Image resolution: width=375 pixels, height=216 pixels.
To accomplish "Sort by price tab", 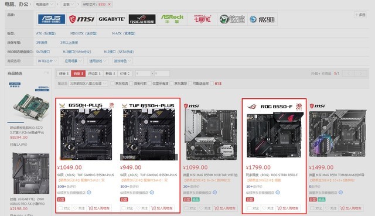I will point(125,73).
